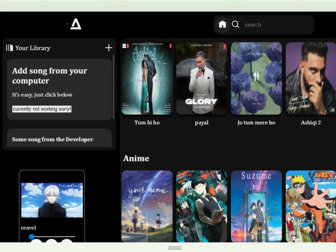Click 'It's easy, just click below' text
This screenshot has height=252, width=336.
point(42,95)
